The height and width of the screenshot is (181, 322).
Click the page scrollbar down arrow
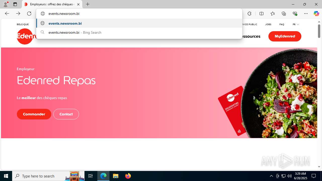(x=319, y=167)
